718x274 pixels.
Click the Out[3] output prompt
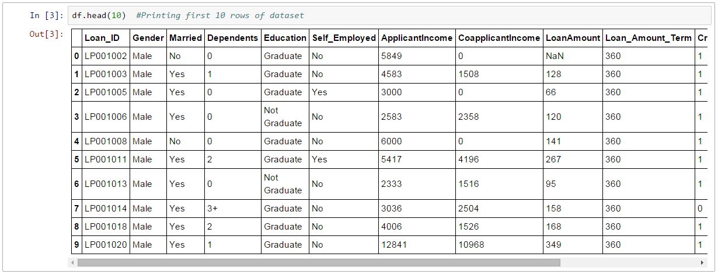point(46,34)
